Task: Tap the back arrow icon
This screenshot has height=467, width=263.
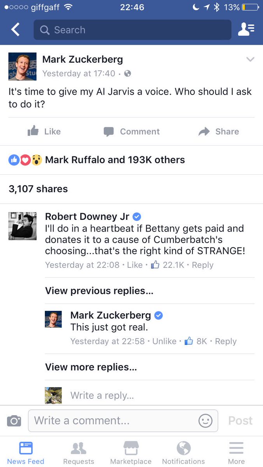Action: (x=15, y=30)
